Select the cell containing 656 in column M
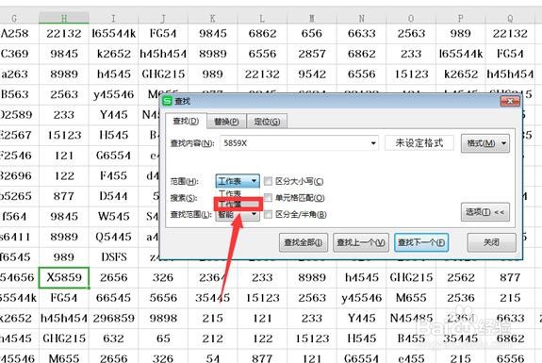This screenshot has height=363, width=542. [x=312, y=34]
